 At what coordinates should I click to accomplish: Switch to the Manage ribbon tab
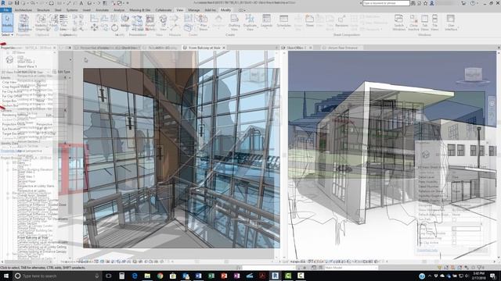tap(193, 10)
